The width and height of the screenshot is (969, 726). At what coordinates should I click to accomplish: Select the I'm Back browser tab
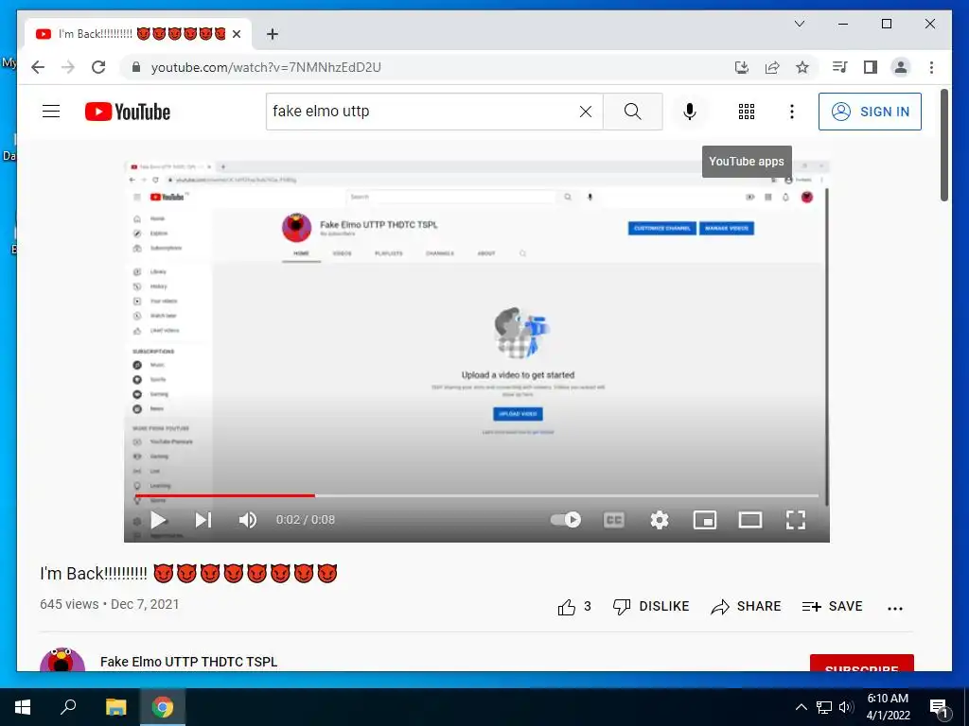pos(138,33)
